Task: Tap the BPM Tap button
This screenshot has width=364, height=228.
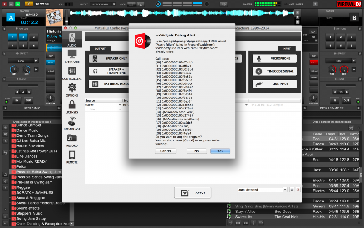Action: (x=313, y=31)
